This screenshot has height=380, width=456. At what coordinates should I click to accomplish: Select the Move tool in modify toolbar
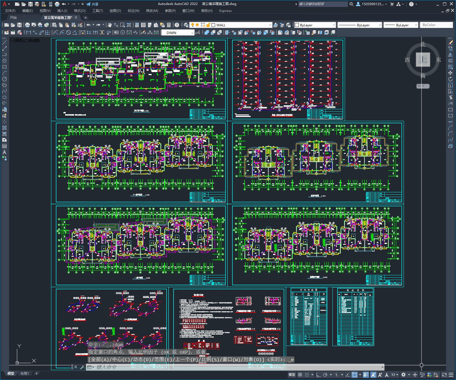pos(450,73)
